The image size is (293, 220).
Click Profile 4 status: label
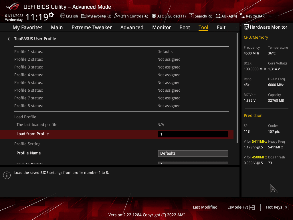tap(29, 75)
